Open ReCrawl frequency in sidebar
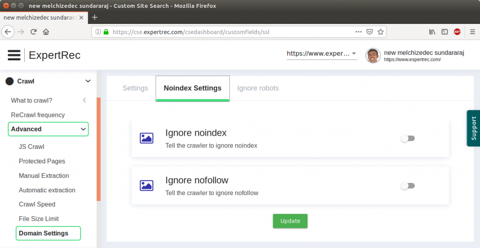 click(x=38, y=115)
